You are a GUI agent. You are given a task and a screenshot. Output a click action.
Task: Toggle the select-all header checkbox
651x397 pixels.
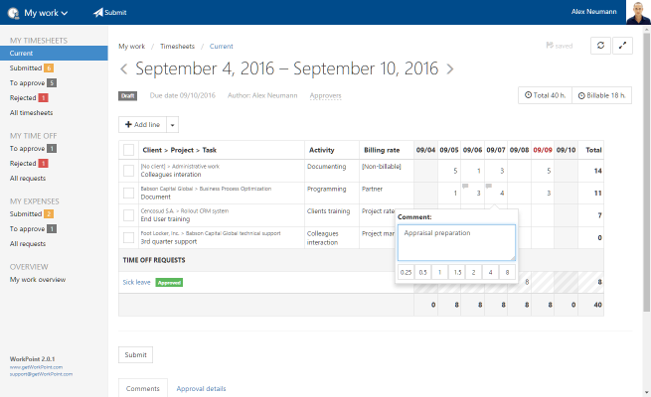(128, 150)
